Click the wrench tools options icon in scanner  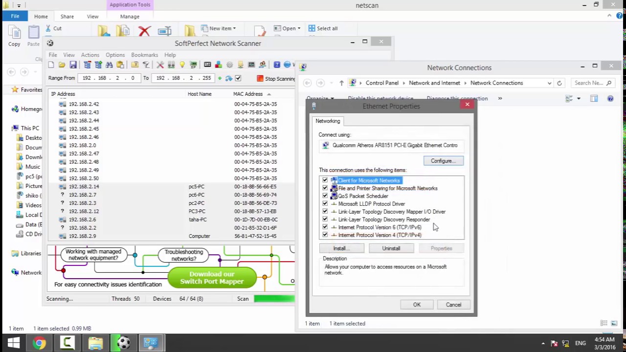coord(160,65)
